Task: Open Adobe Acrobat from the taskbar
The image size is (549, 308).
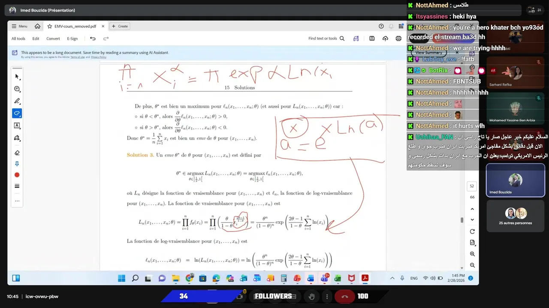Action: [365, 278]
